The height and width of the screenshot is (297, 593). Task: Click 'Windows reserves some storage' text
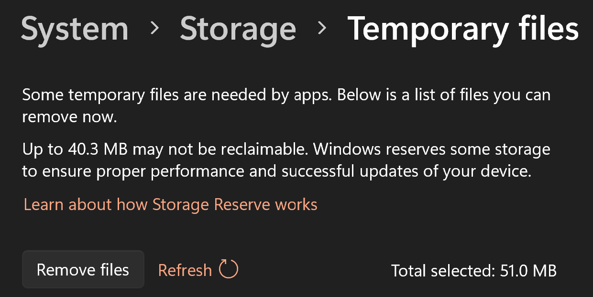tap(431, 149)
